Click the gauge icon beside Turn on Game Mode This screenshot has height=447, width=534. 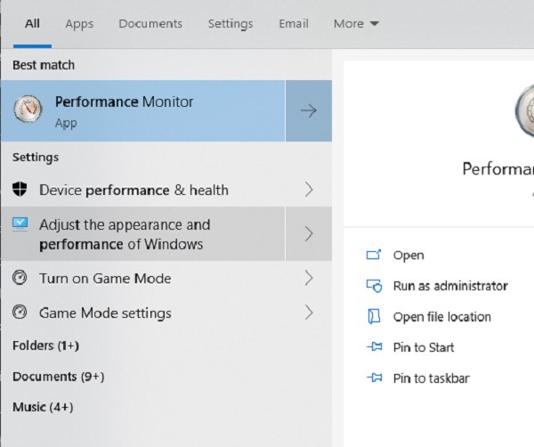pyautogui.click(x=20, y=278)
